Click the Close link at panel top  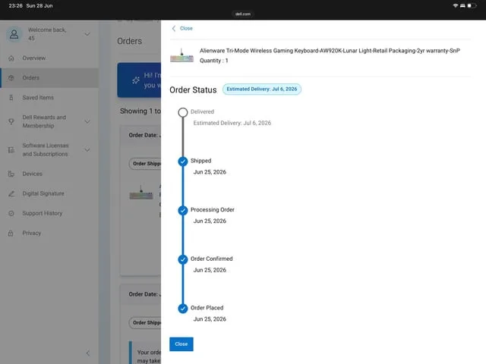tap(186, 29)
